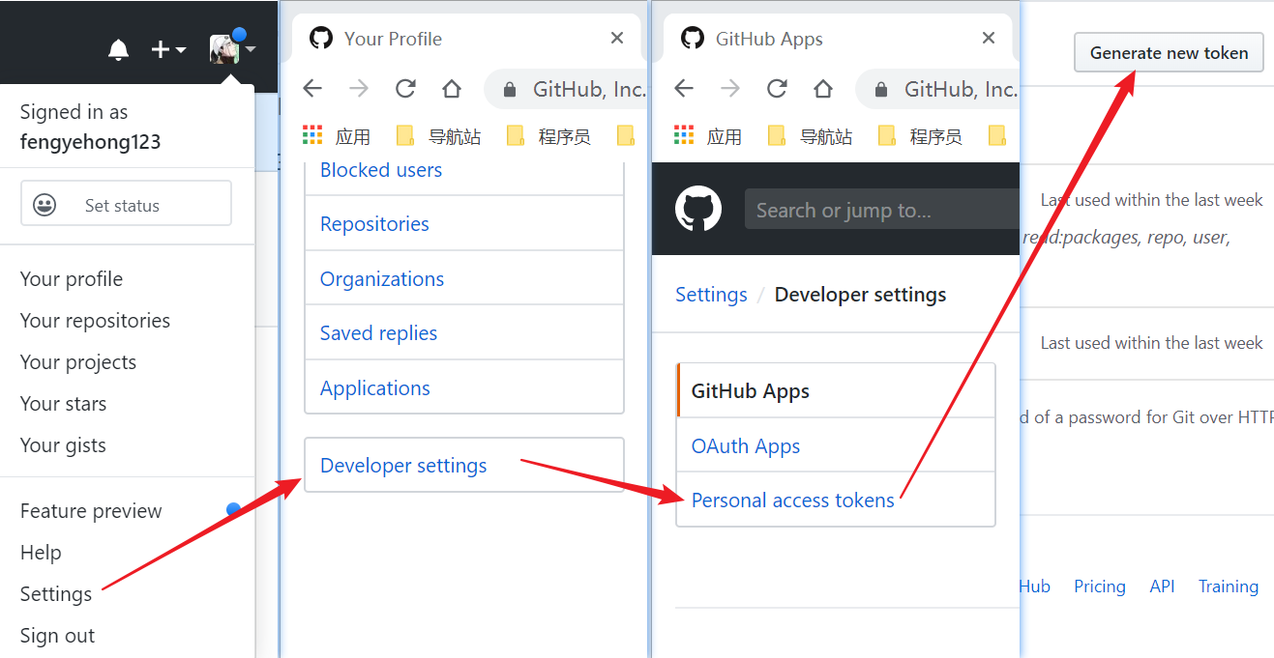Select the Your Profile browser tab
The width and height of the screenshot is (1274, 658).
tap(466, 39)
